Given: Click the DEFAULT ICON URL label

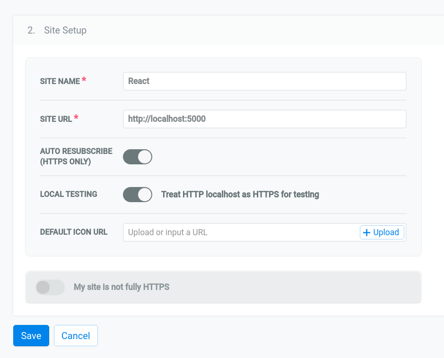Looking at the screenshot, I should point(74,232).
